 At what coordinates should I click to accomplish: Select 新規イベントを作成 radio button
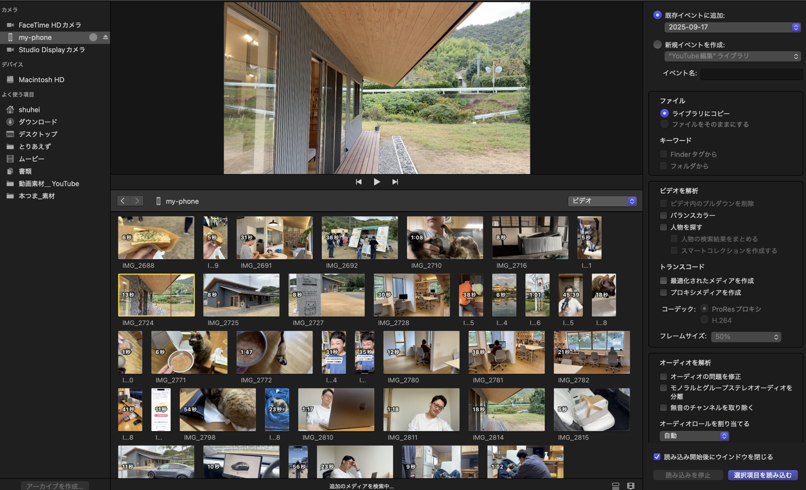point(657,44)
